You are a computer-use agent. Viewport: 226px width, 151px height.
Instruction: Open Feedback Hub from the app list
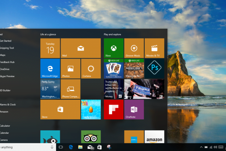[7, 62]
